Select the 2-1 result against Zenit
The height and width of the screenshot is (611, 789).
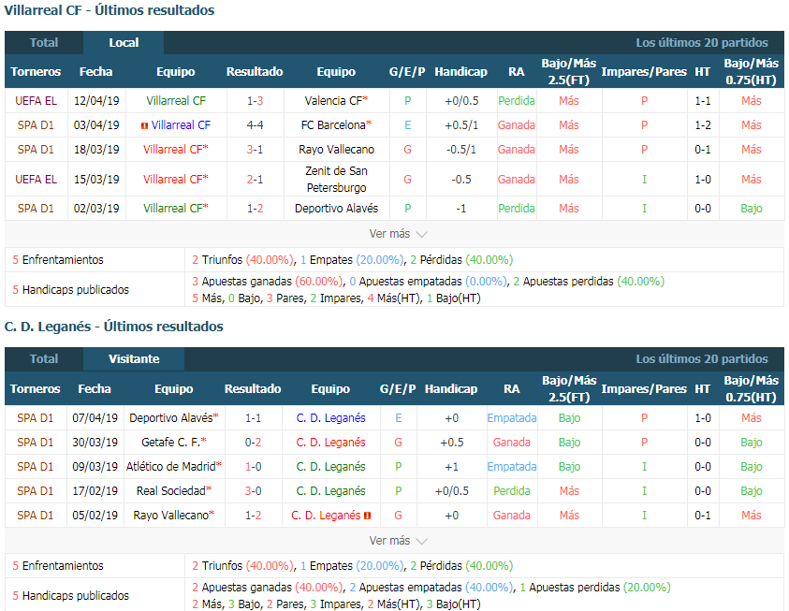pos(255,179)
